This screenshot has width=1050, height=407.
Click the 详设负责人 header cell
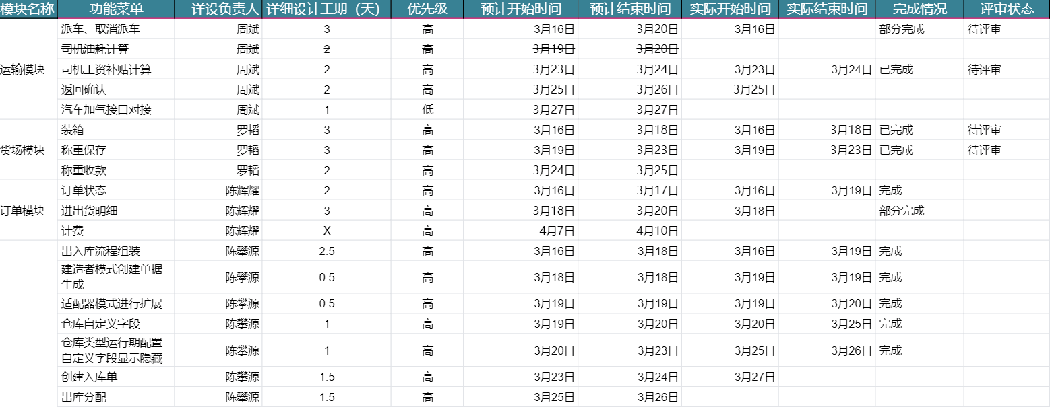218,9
